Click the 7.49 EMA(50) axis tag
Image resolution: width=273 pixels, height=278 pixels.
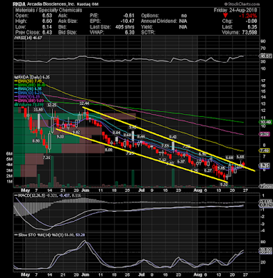tap(264, 151)
